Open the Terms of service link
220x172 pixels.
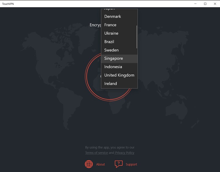(x=97, y=153)
